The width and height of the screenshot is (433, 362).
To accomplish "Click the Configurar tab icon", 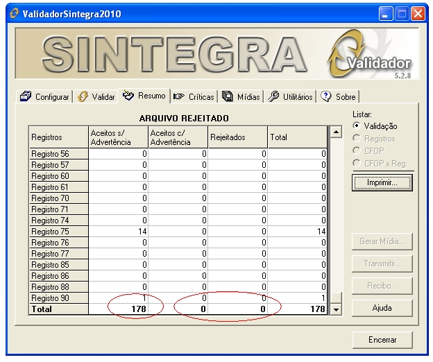I will 26,97.
